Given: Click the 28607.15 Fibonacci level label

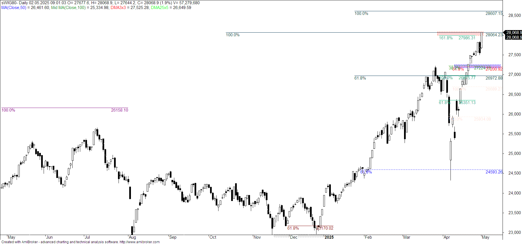Looking at the screenshot, I should (494, 13).
